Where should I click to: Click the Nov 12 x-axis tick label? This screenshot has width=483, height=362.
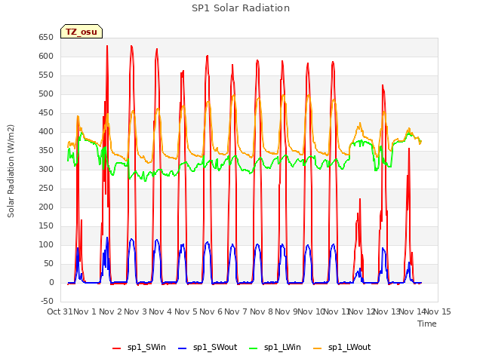tap(361, 311)
